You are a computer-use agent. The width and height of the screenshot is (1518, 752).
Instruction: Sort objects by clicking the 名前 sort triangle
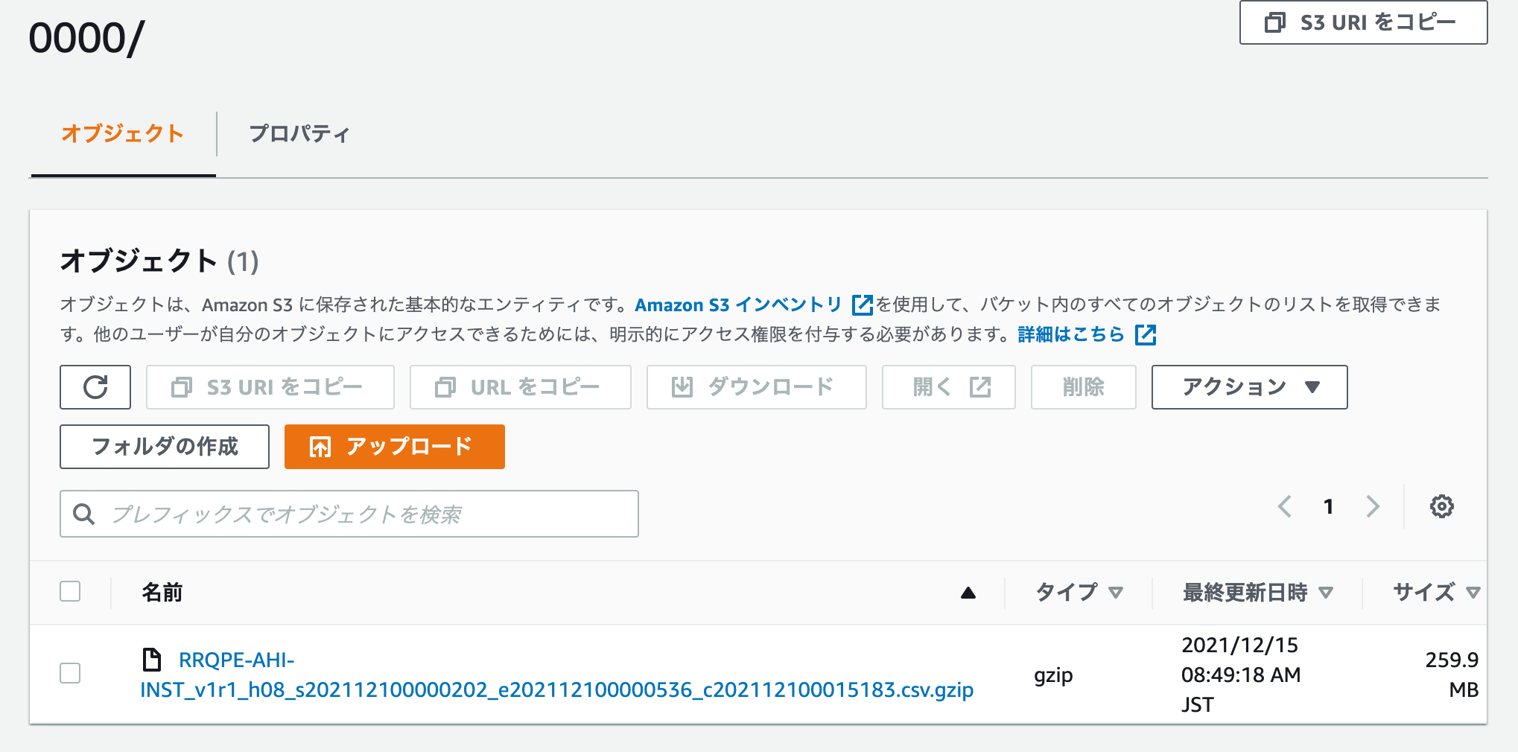[x=968, y=593]
